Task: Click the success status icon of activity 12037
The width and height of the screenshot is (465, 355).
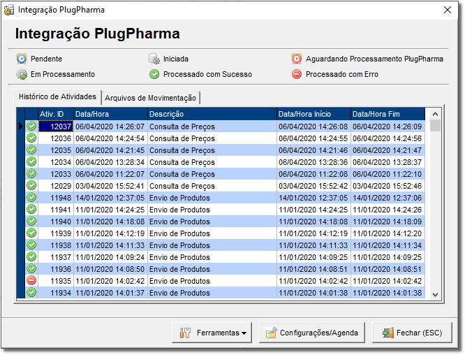Action: [x=31, y=126]
